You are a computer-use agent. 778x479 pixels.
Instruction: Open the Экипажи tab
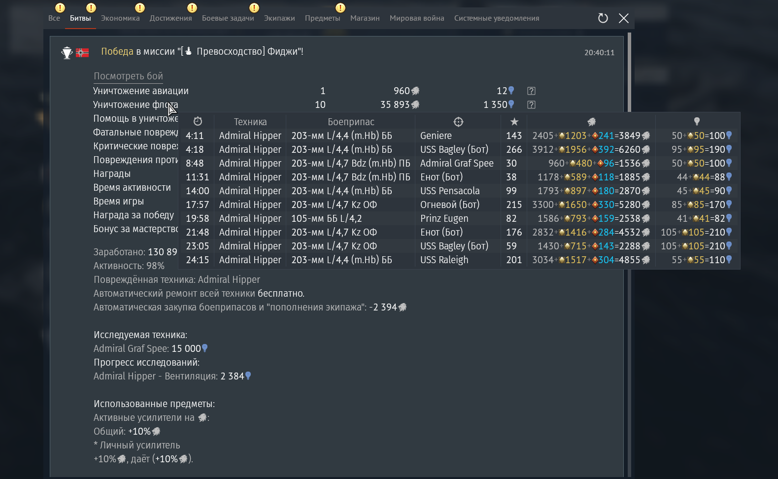(279, 18)
